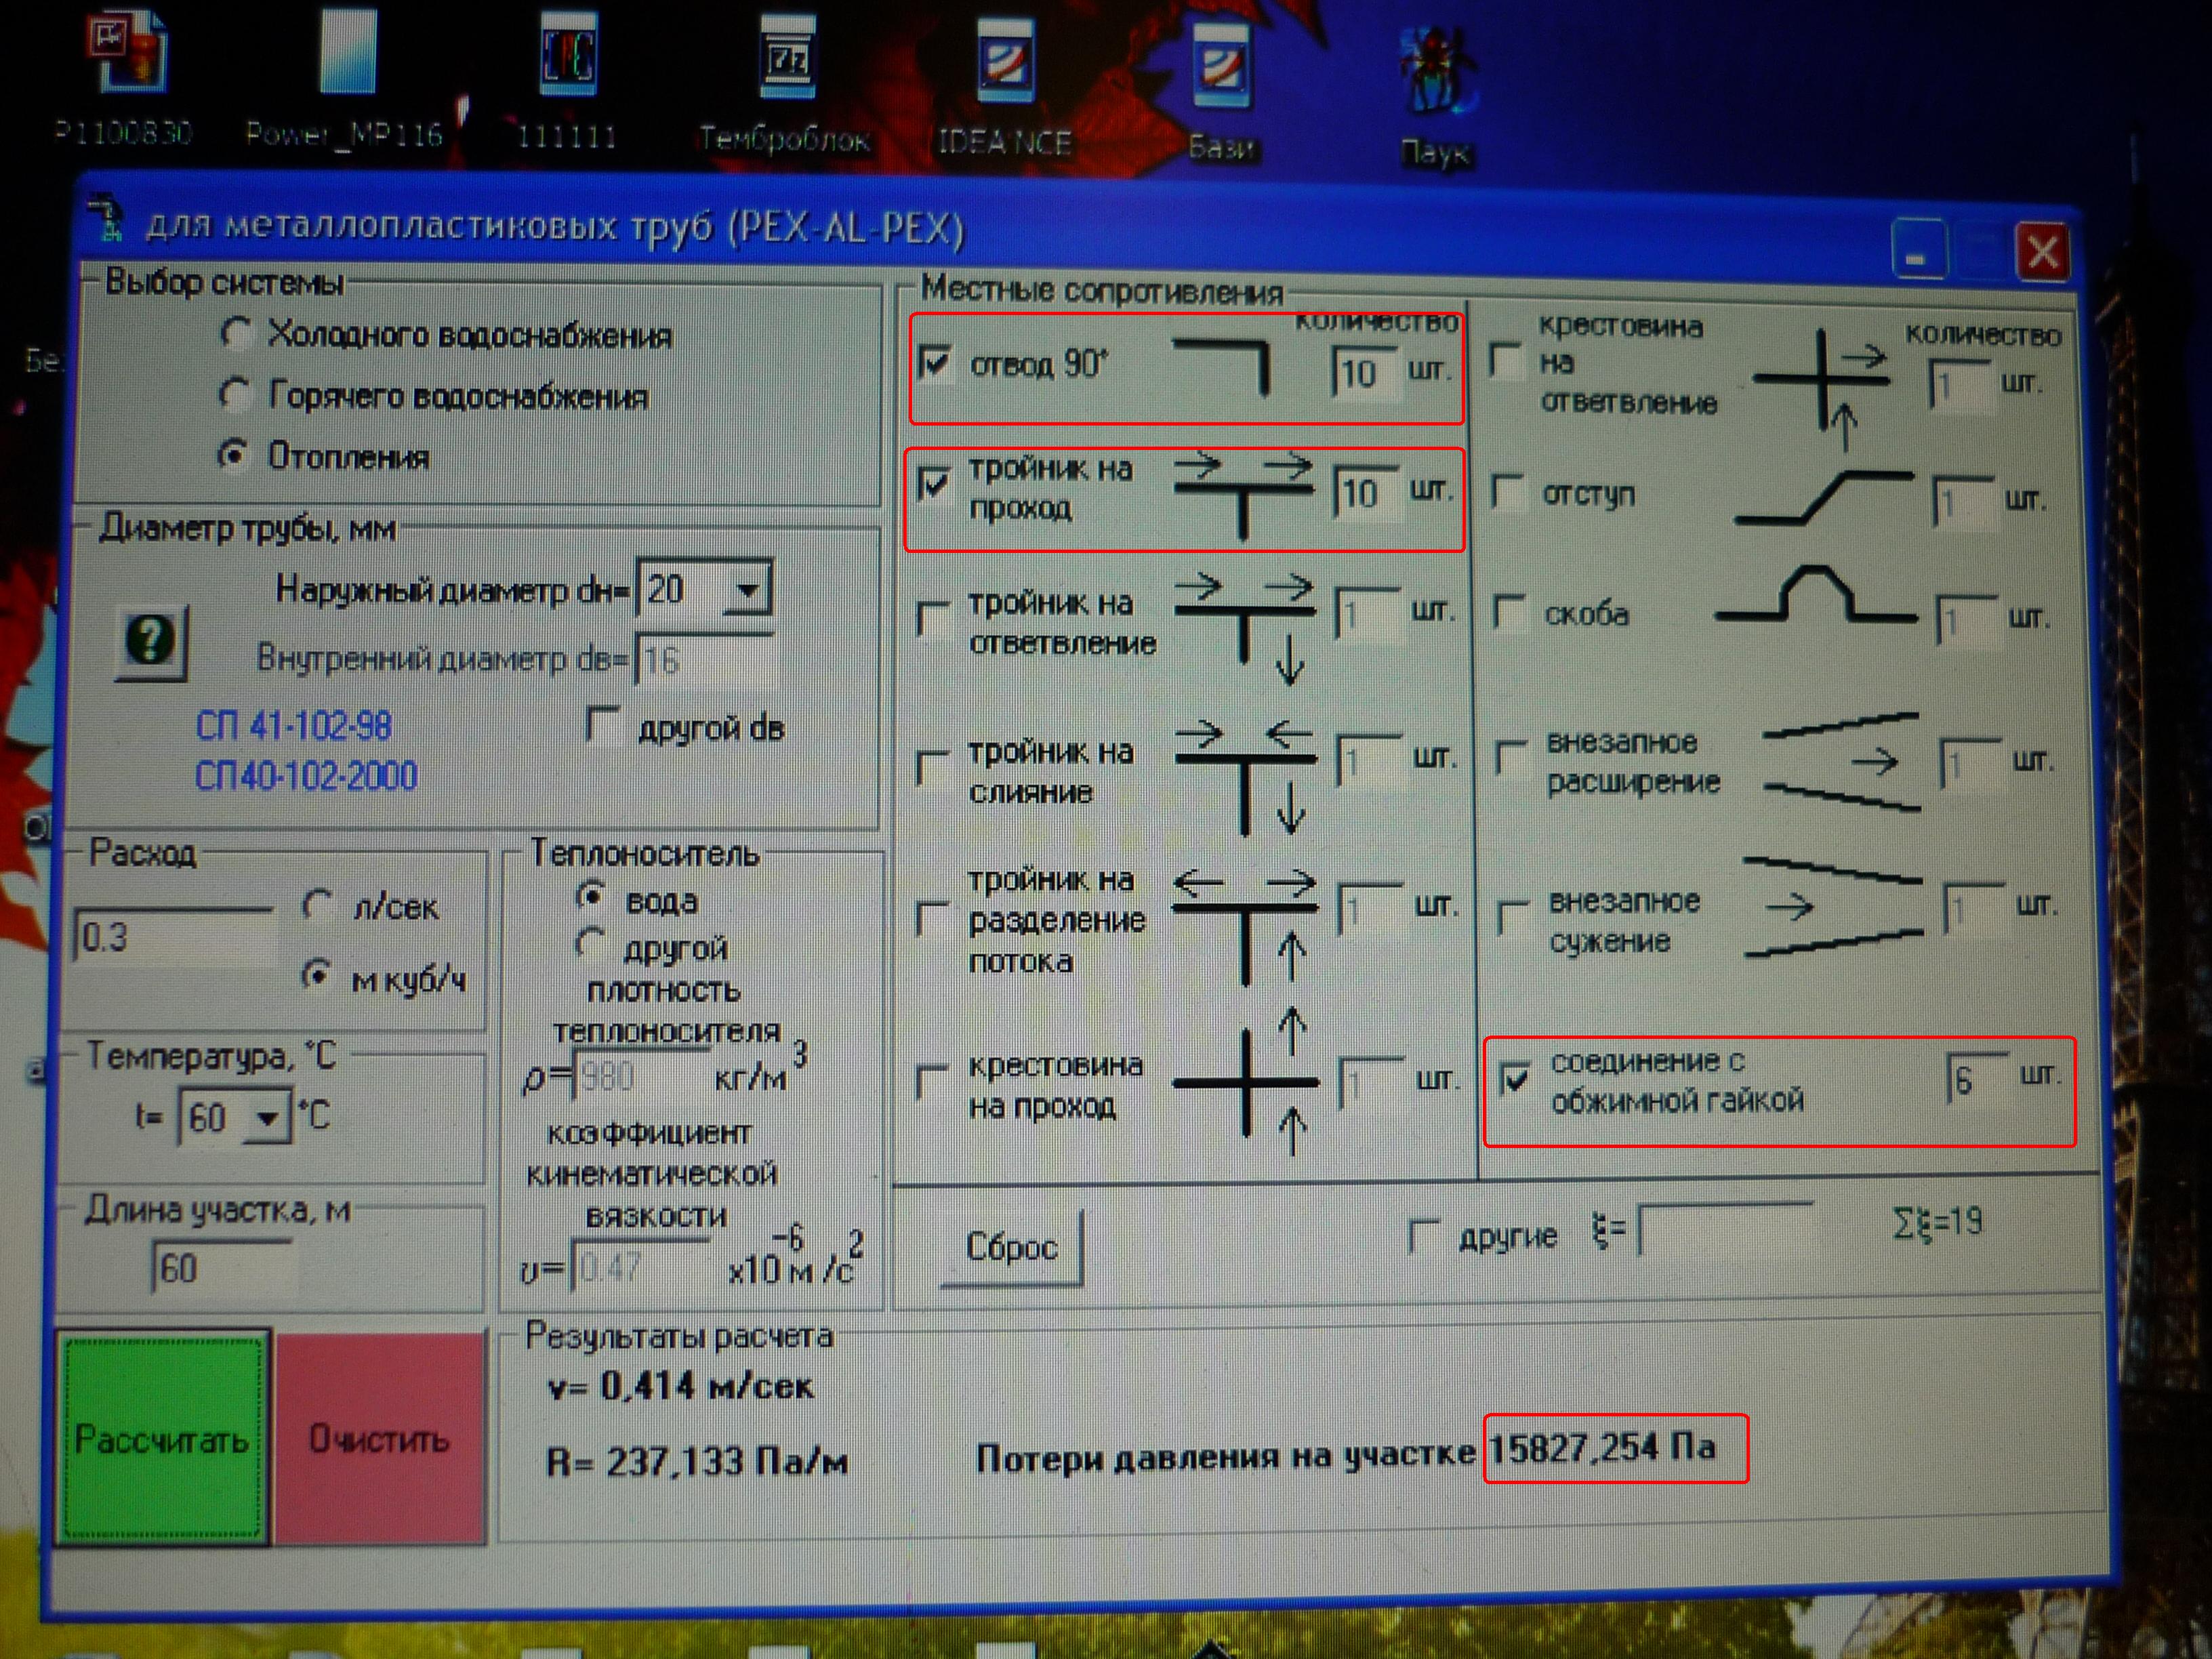The image size is (2212, 1659).
Task: Open the 111111 desktop icon
Action: click(567, 53)
